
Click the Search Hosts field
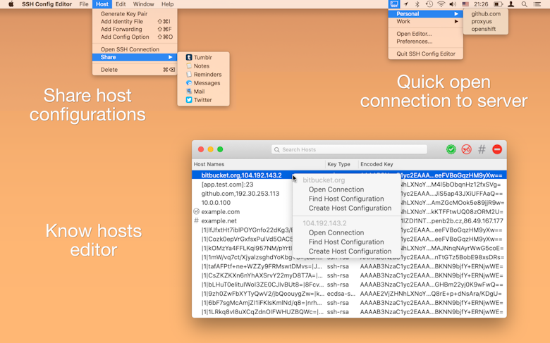pos(349,149)
